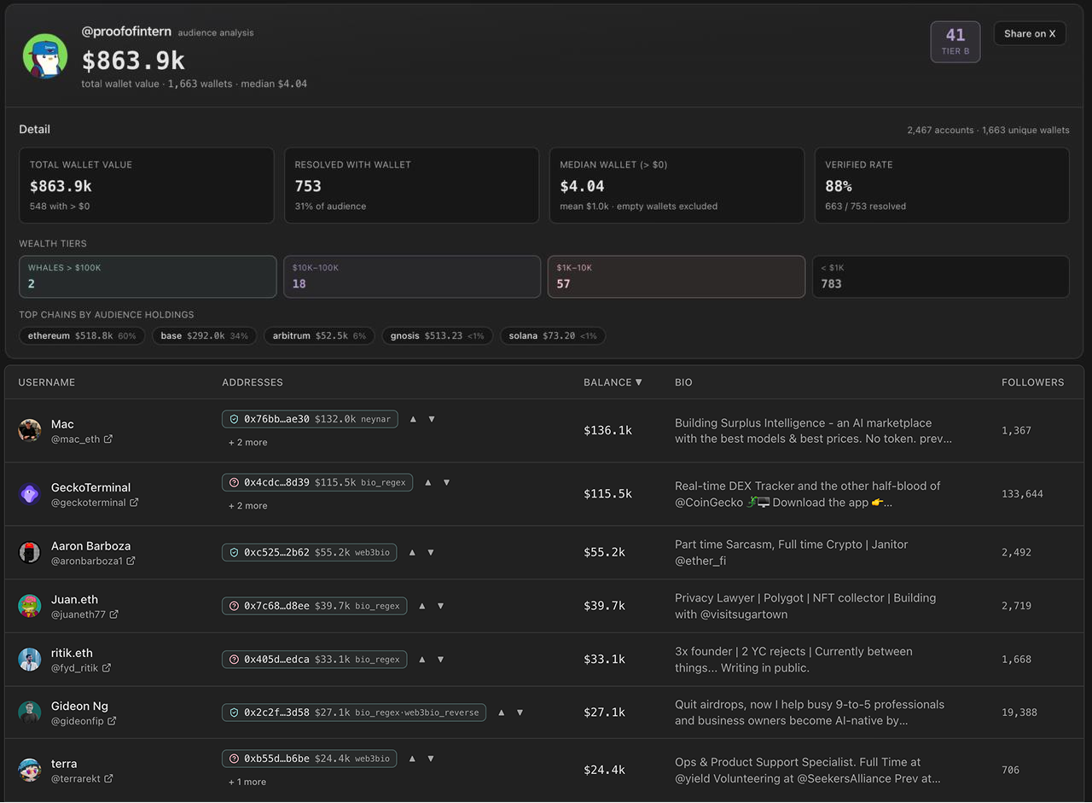Open external link icon beside @mac_eth
This screenshot has width=1092, height=803.
[108, 439]
